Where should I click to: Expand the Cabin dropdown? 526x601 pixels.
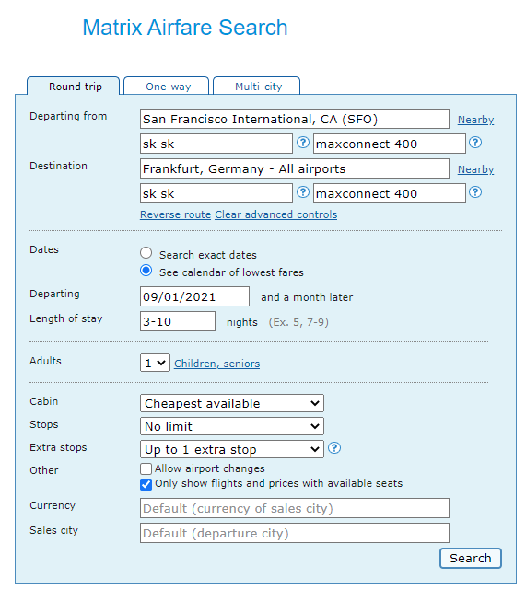(x=232, y=403)
